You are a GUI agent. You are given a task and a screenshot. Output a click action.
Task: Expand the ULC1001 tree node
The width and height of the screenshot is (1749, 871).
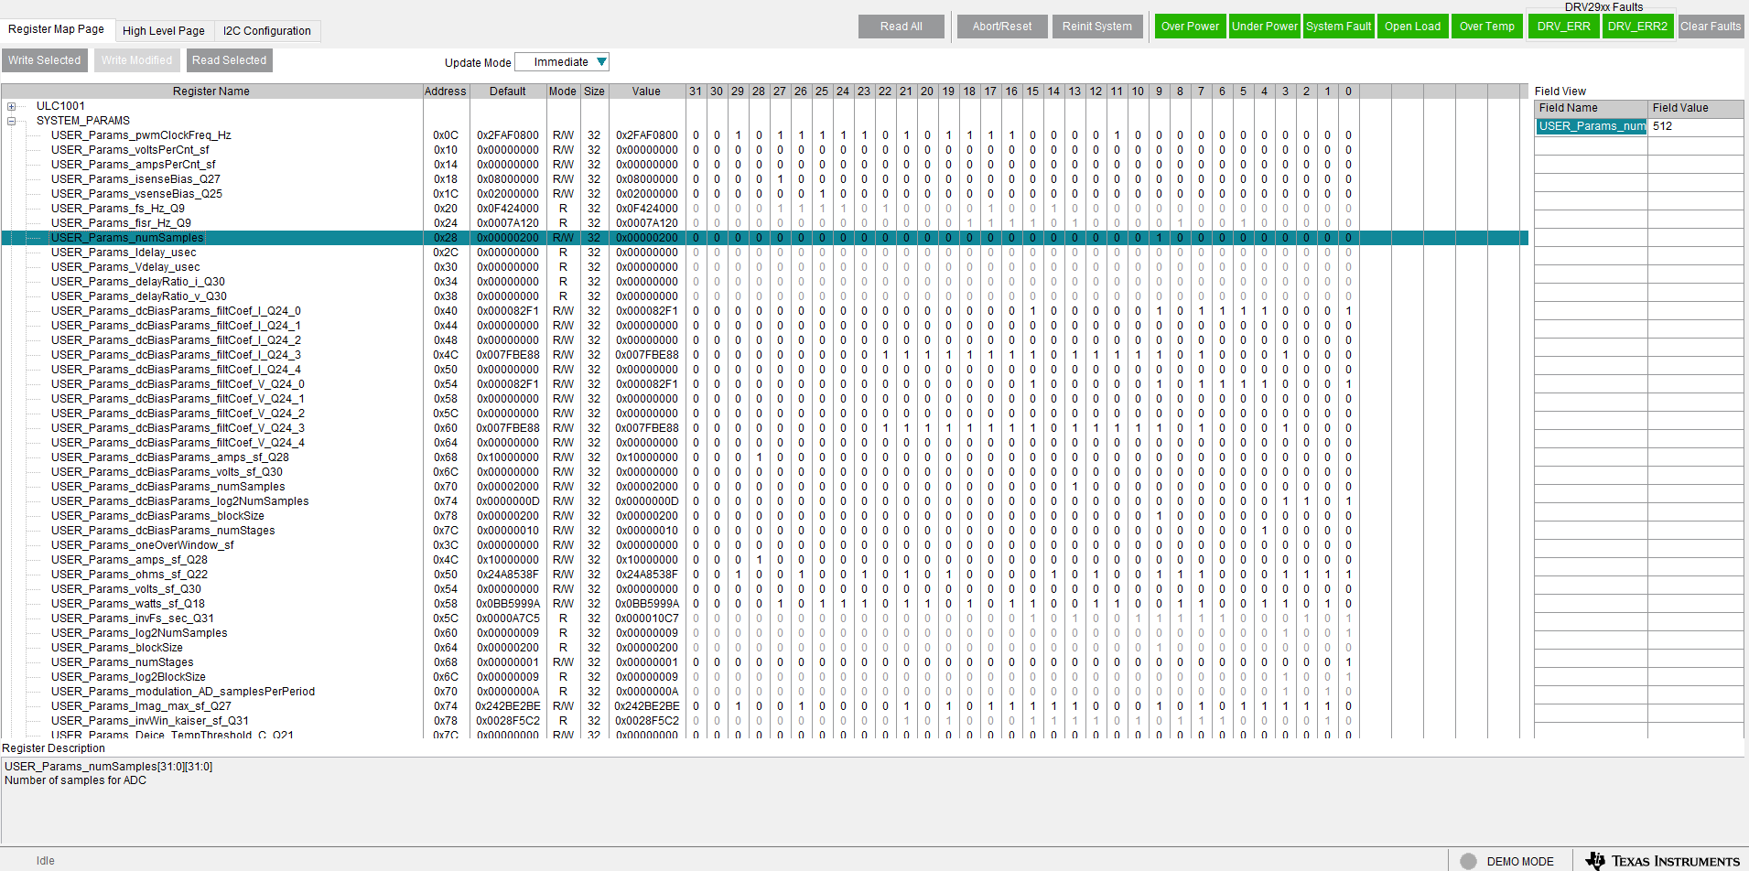tap(11, 105)
